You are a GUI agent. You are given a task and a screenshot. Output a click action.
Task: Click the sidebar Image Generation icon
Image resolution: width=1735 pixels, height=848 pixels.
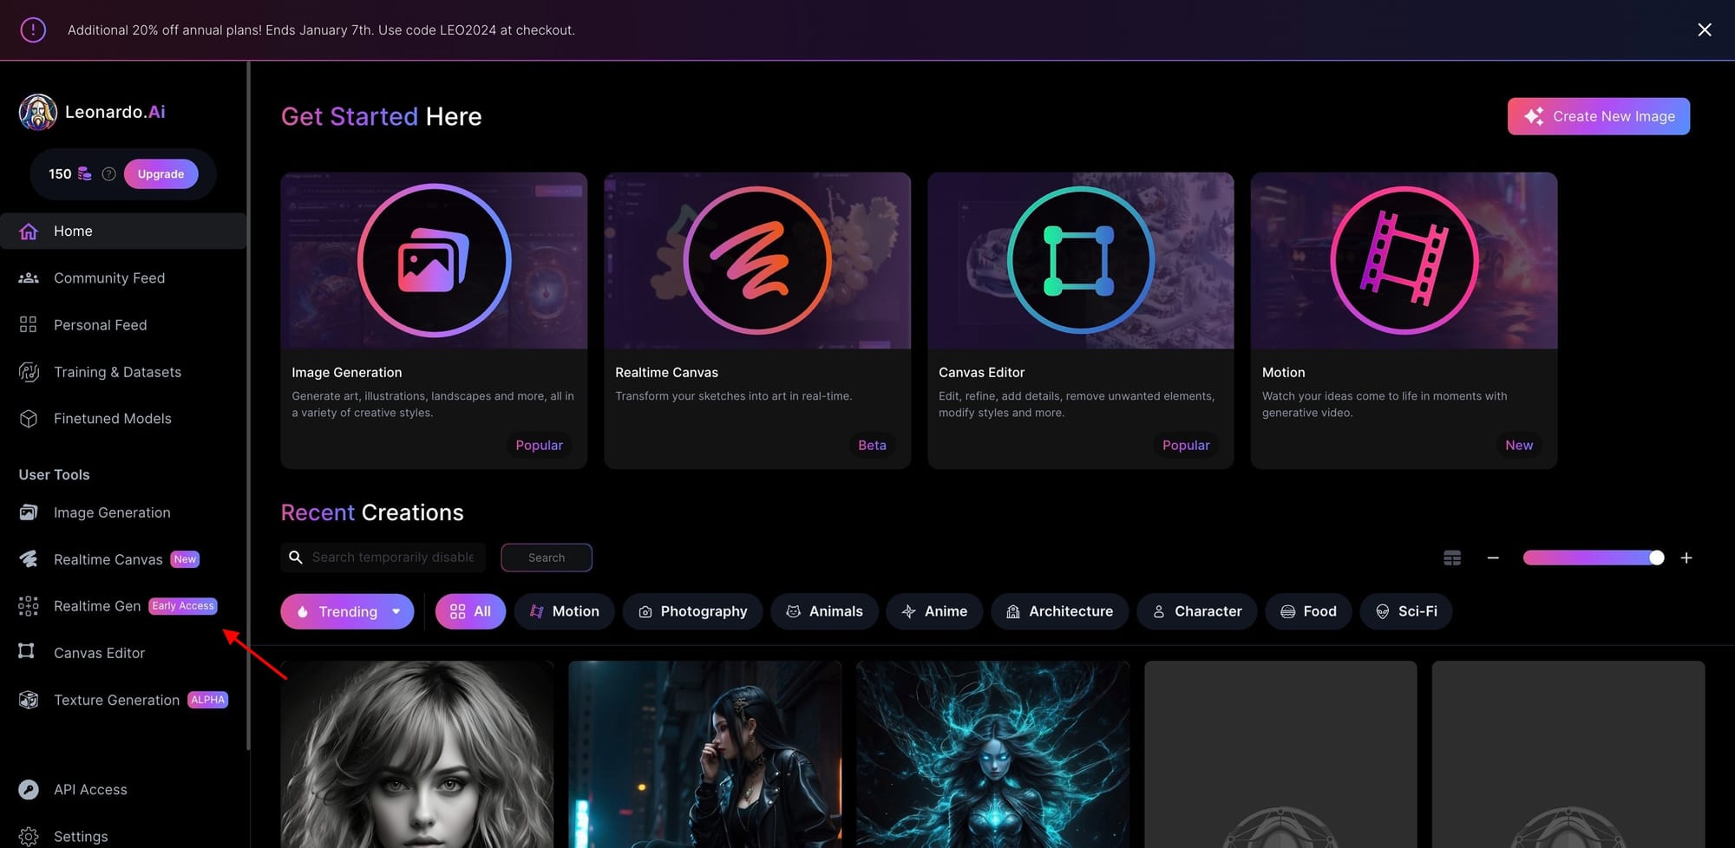pos(29,512)
